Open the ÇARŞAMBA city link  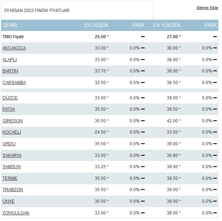pyautogui.click(x=14, y=83)
